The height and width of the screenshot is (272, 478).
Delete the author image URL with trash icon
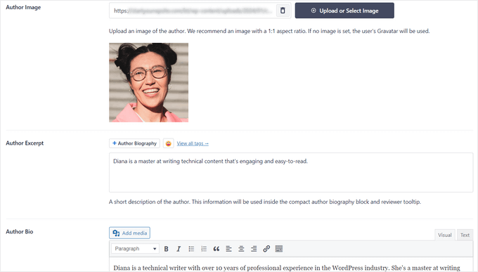tap(283, 11)
